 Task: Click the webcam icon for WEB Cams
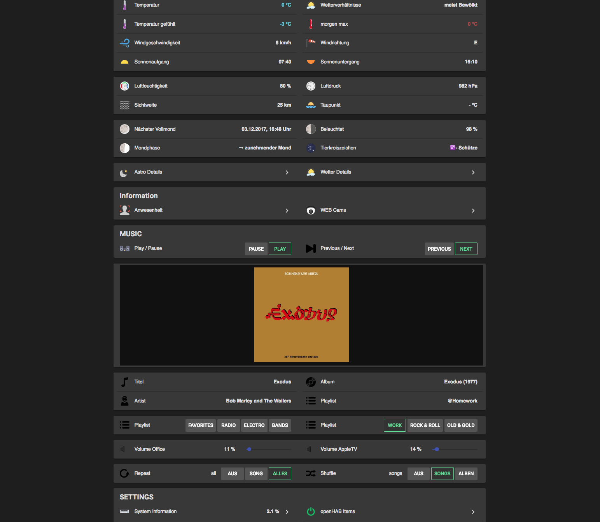pos(311,211)
